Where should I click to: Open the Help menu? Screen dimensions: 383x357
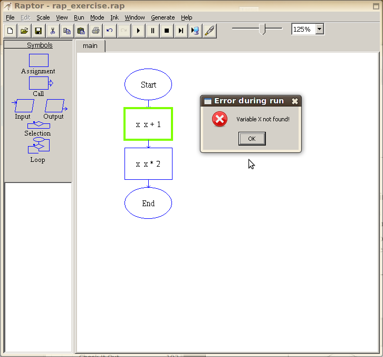pos(186,17)
